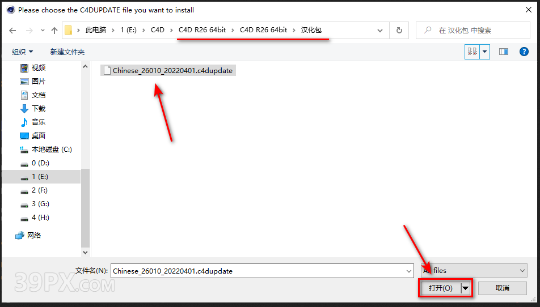Open 本地磁盘 (C:) drive
The width and height of the screenshot is (540, 307).
click(51, 149)
